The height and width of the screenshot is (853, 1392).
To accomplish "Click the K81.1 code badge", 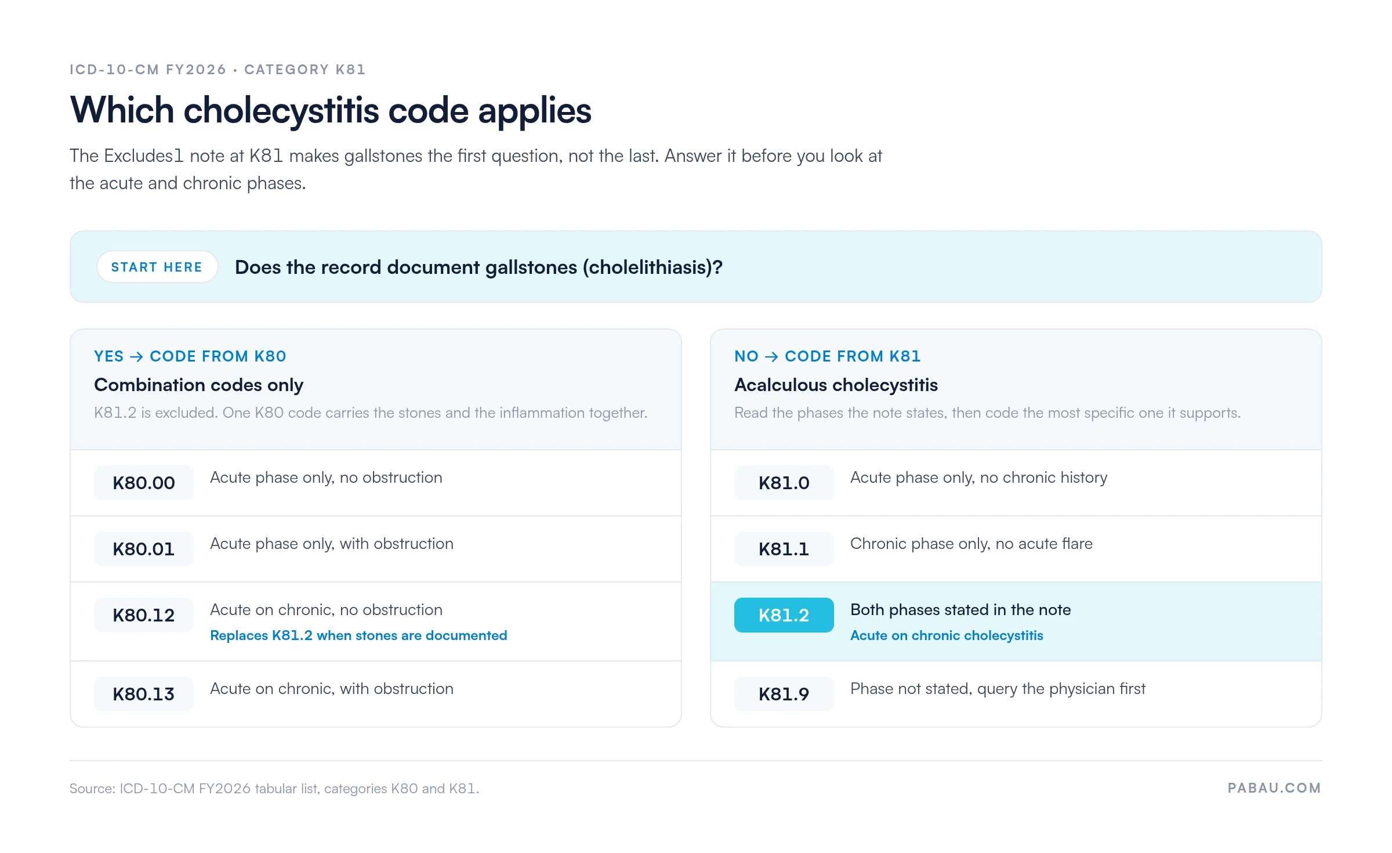I will pos(784,549).
